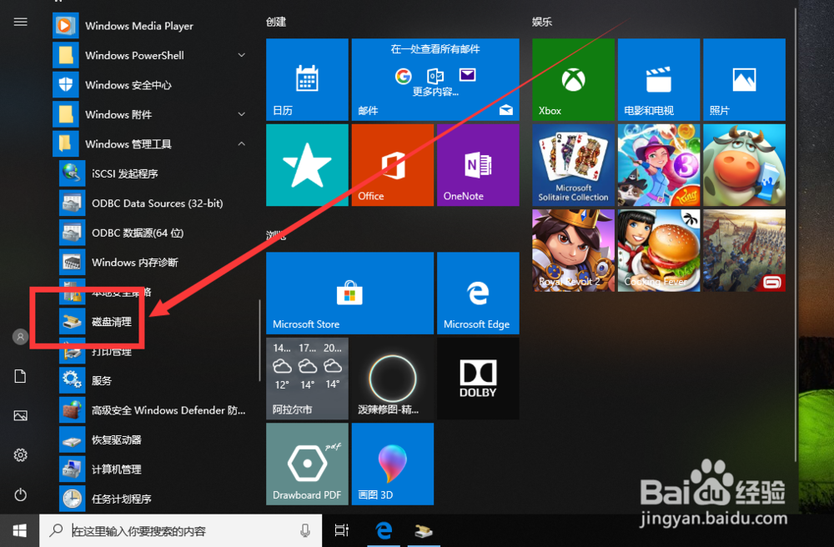
Task: Open Settings from the Start sidebar
Action: coord(18,455)
